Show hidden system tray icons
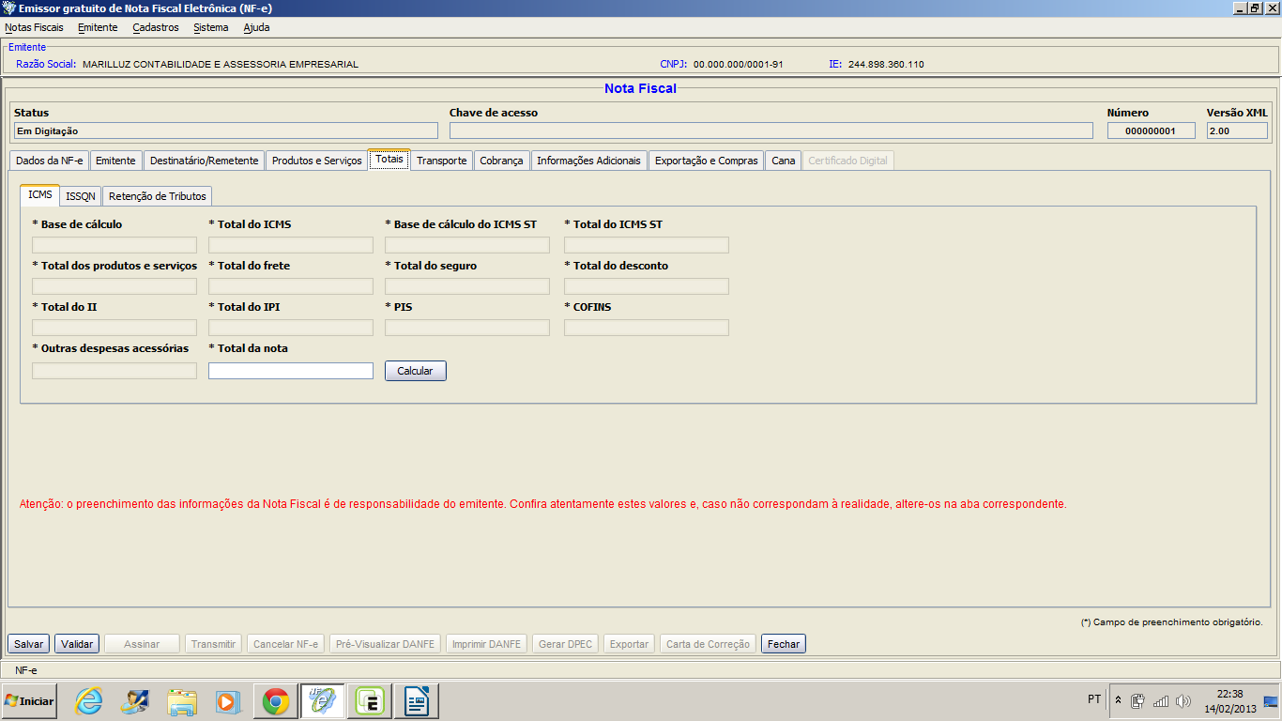This screenshot has height=721, width=1282. point(1118,700)
